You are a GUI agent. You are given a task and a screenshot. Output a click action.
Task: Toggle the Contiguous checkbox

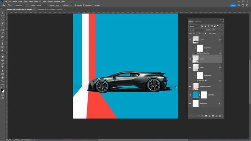(x=84, y=5)
